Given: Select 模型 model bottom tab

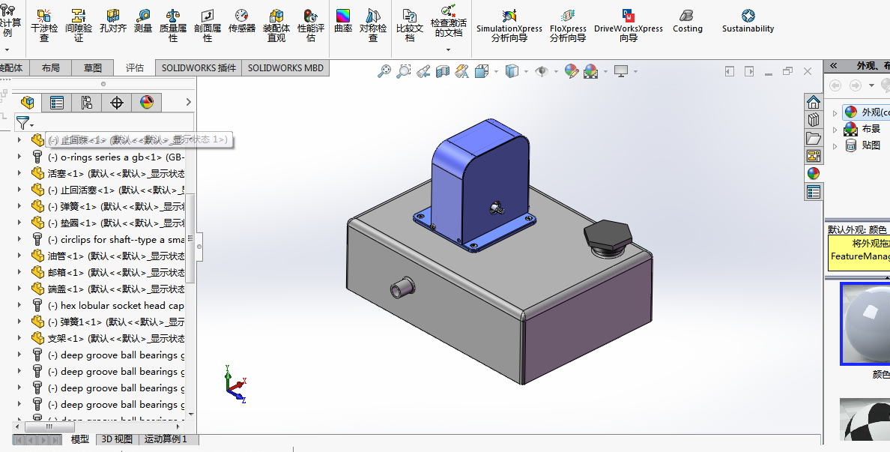Looking at the screenshot, I should 80,439.
